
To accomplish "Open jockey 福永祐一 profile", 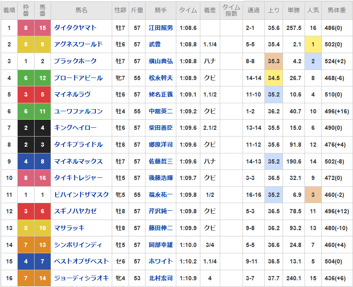I will [161, 195].
